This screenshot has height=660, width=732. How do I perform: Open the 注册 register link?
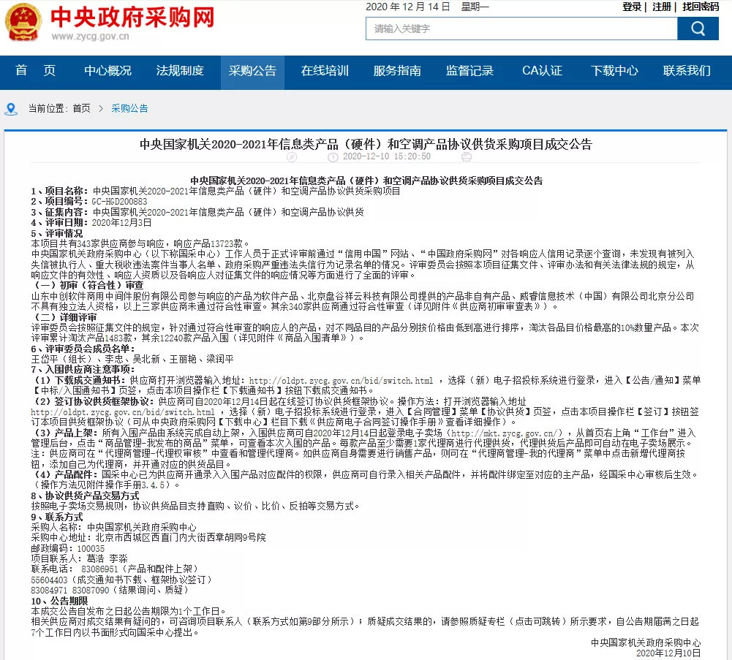coord(662,7)
